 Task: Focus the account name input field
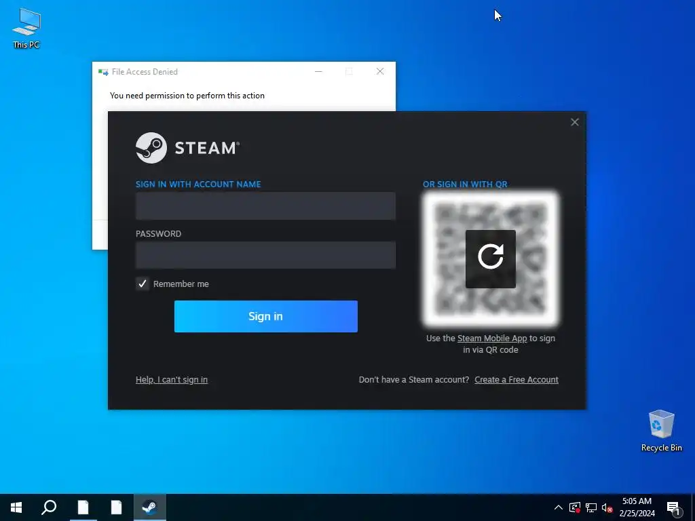tap(265, 206)
